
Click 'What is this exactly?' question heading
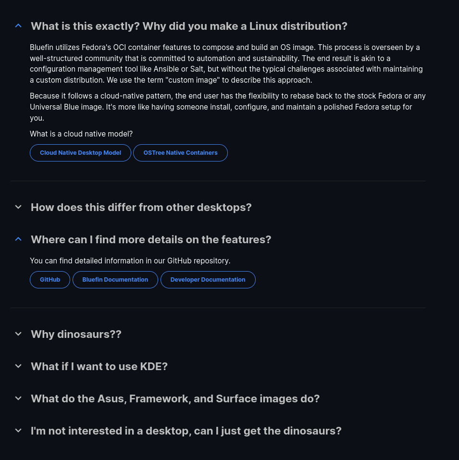tap(189, 26)
